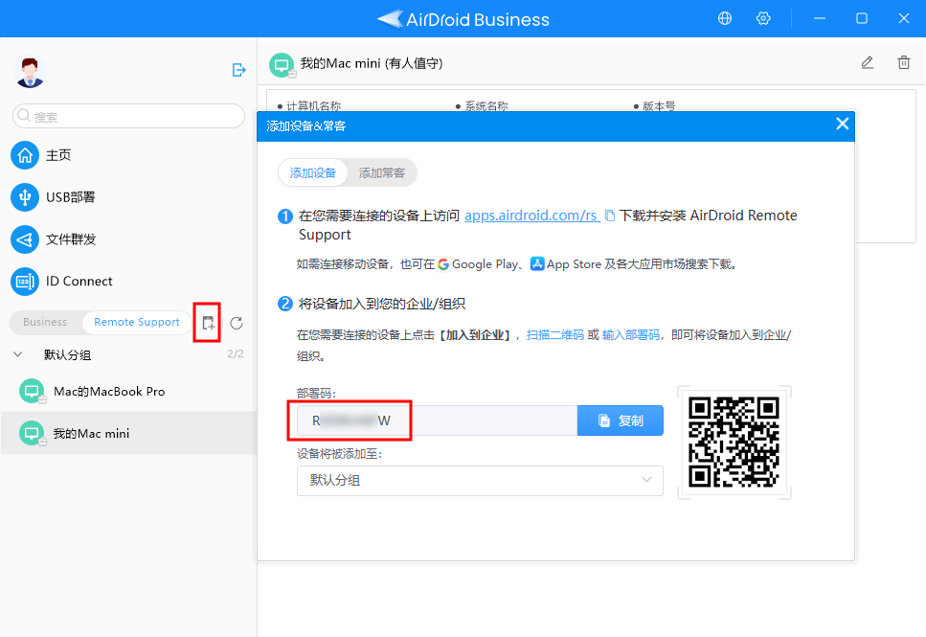Click the user avatar picture
This screenshot has height=637, width=926.
click(30, 72)
